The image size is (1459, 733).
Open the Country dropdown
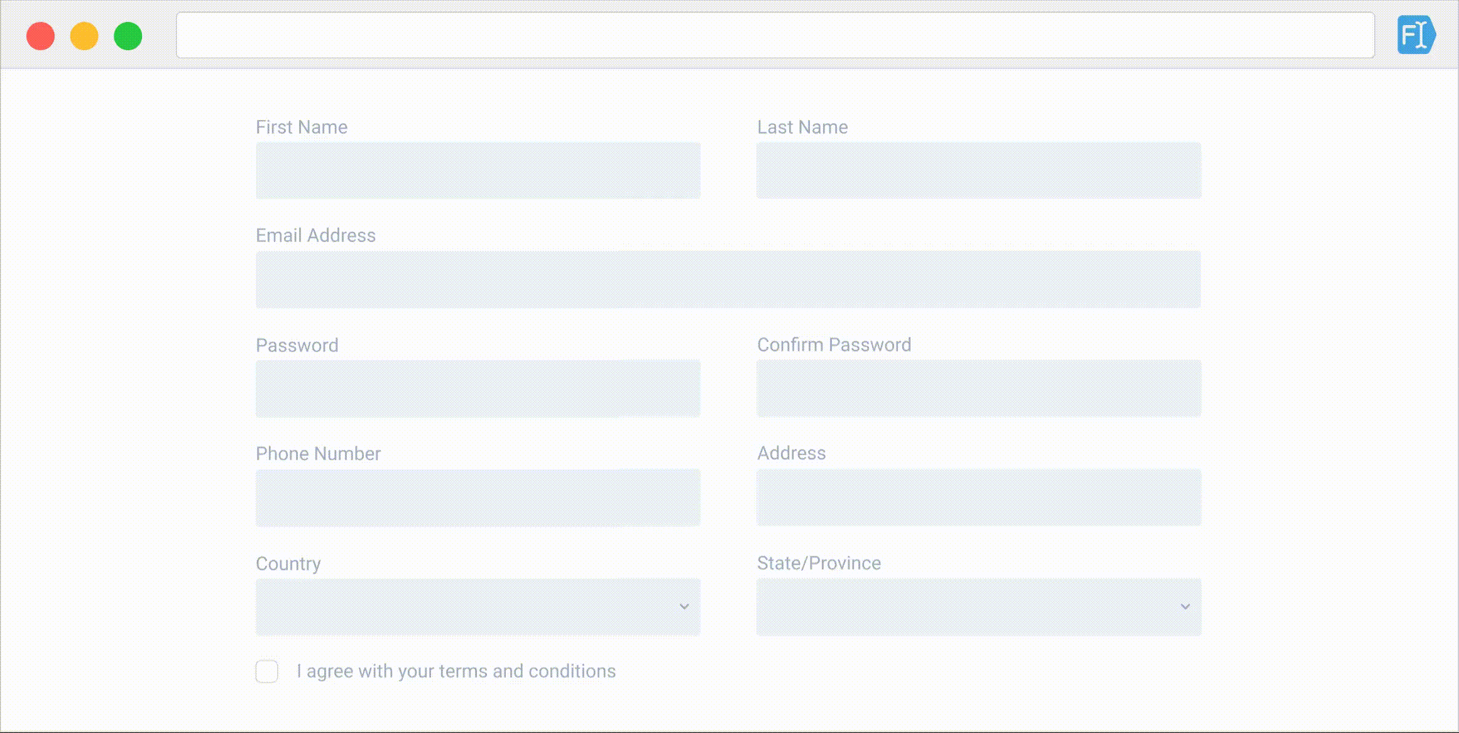pyautogui.click(x=478, y=607)
